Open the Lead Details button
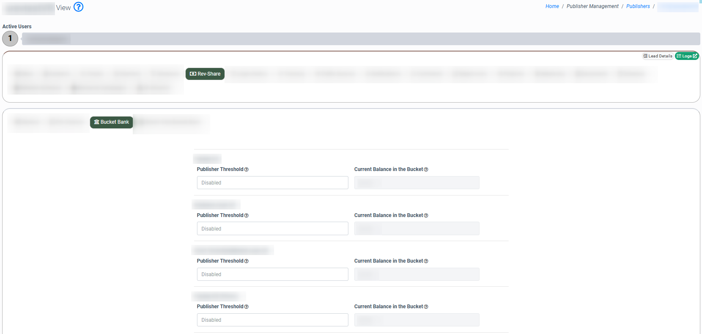The height and width of the screenshot is (334, 702). tap(658, 56)
